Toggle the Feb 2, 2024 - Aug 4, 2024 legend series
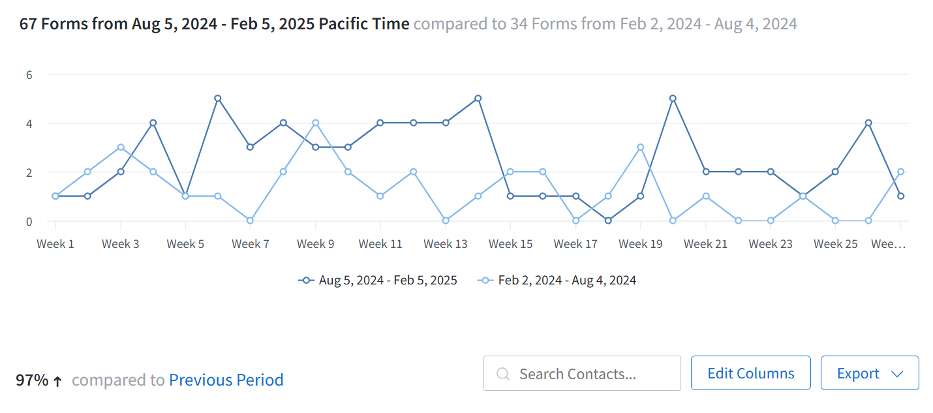 click(557, 280)
